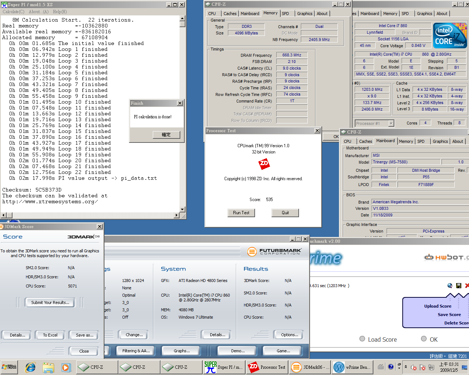
Task: Switch to Super PI taskbar item
Action: 224,367
